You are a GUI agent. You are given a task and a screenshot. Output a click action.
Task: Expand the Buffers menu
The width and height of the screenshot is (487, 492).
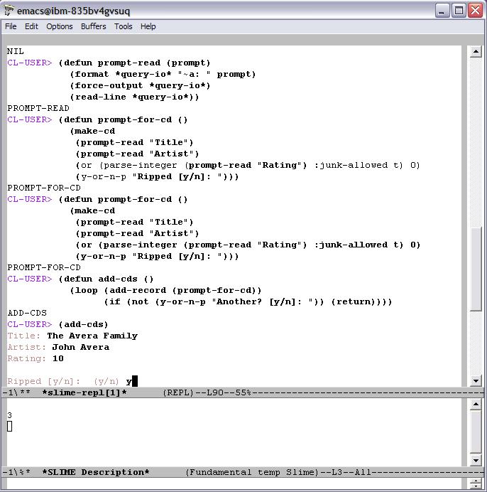tap(93, 26)
